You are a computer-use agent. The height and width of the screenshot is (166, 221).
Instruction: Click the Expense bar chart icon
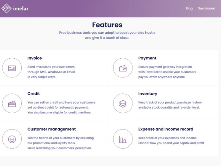(123, 139)
